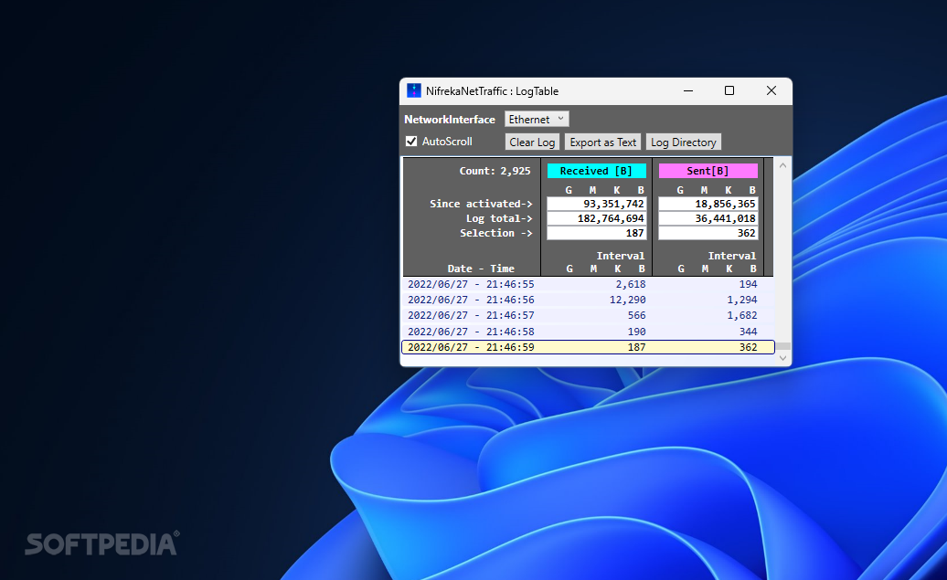
Task: Select the log row at 21:46:56
Action: click(588, 300)
